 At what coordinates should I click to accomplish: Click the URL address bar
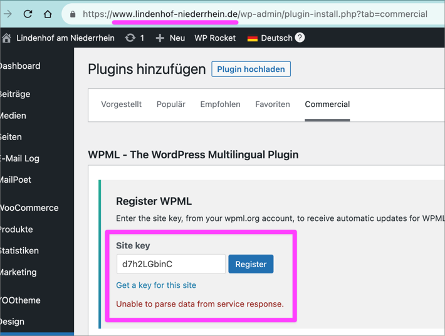[255, 14]
